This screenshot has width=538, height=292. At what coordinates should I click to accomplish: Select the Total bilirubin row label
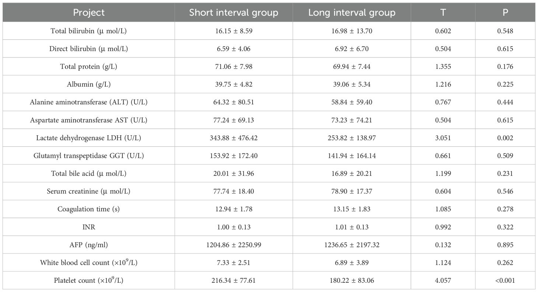click(89, 31)
